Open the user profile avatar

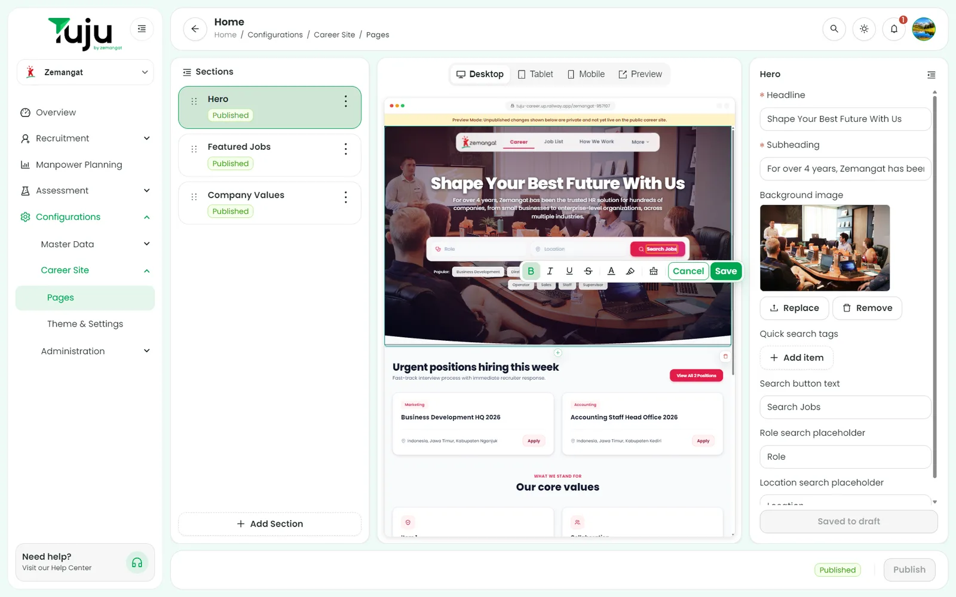coord(924,29)
